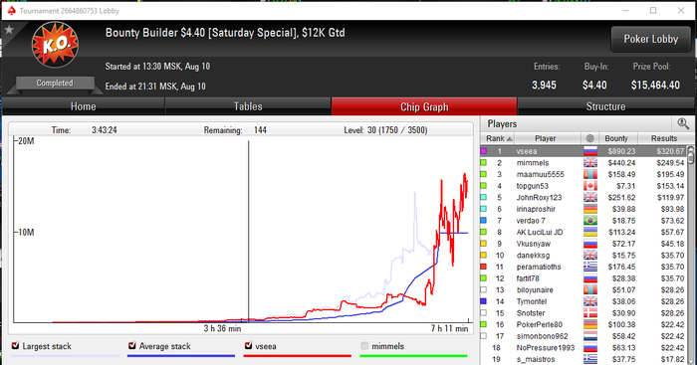
Task: Sort by Bounty column header
Action: pos(618,138)
